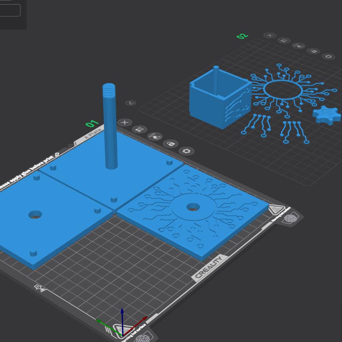Remove plate 01 using its X icon

(125, 122)
